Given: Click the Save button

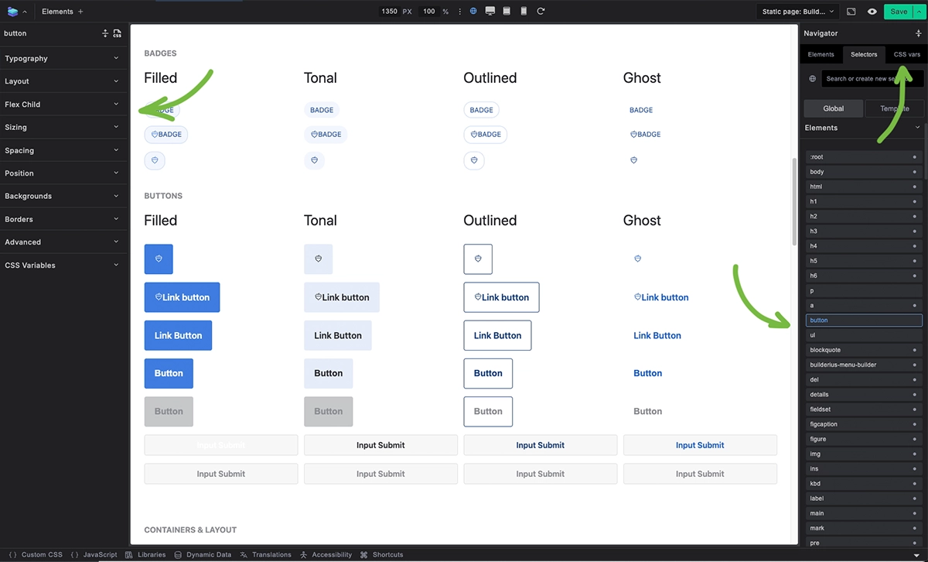Looking at the screenshot, I should pos(898,12).
